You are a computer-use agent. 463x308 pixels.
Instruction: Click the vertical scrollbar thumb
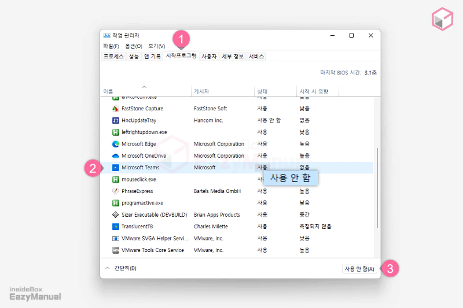click(x=377, y=188)
